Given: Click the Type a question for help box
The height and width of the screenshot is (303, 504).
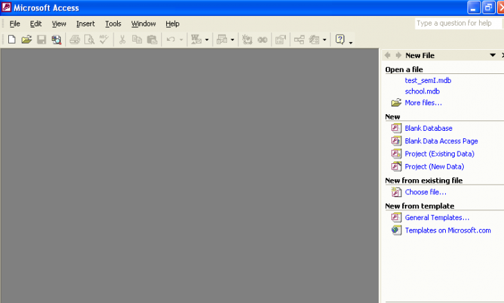Looking at the screenshot, I should [x=457, y=24].
